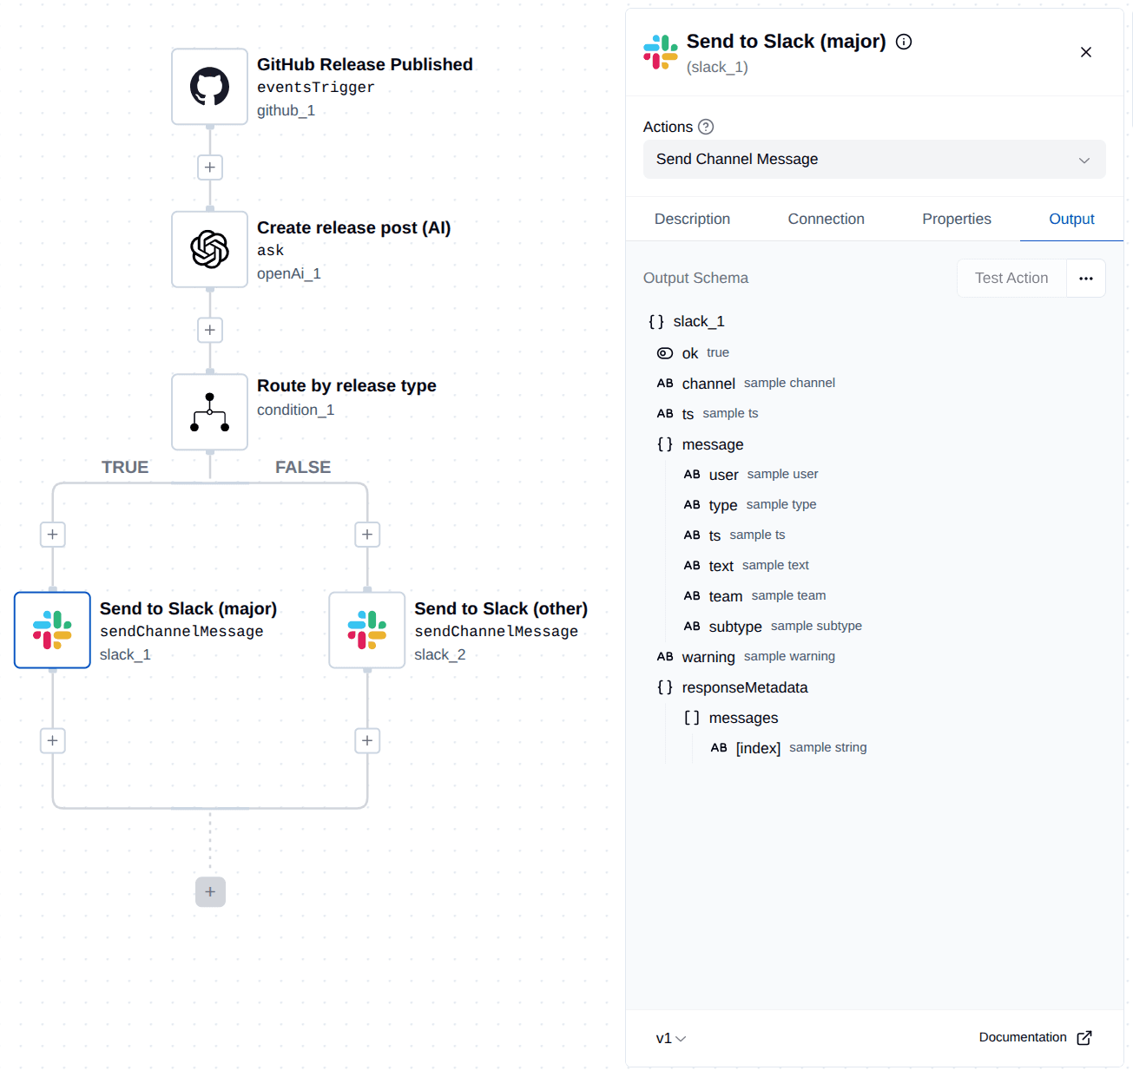Select the type property under message
Image resolution: width=1133 pixels, height=1077 pixels.
tap(723, 505)
